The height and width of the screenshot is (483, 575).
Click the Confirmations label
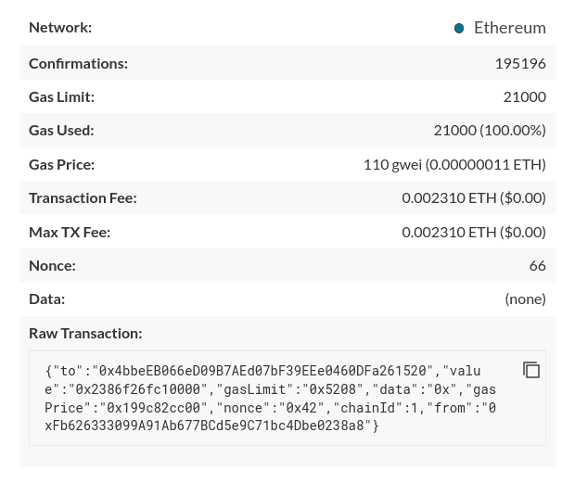(x=79, y=63)
